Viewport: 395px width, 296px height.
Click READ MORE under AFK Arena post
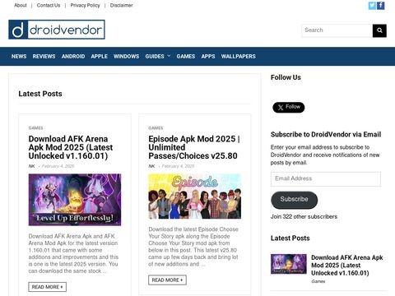(47, 287)
